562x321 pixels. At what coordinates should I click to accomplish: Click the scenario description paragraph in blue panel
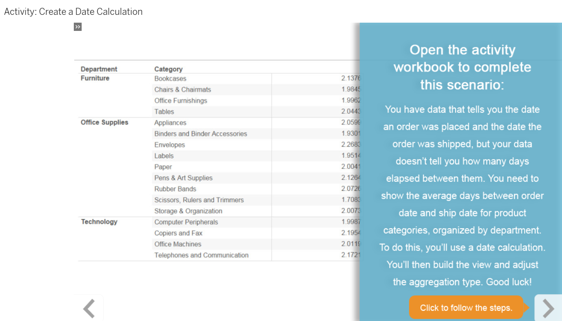click(x=462, y=196)
